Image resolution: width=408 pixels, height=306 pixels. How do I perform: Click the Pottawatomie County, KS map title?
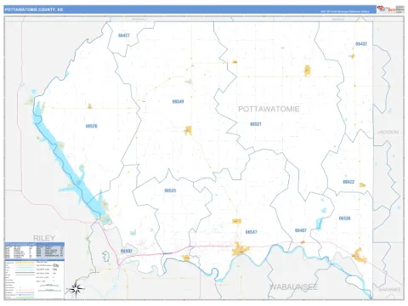(x=34, y=9)
